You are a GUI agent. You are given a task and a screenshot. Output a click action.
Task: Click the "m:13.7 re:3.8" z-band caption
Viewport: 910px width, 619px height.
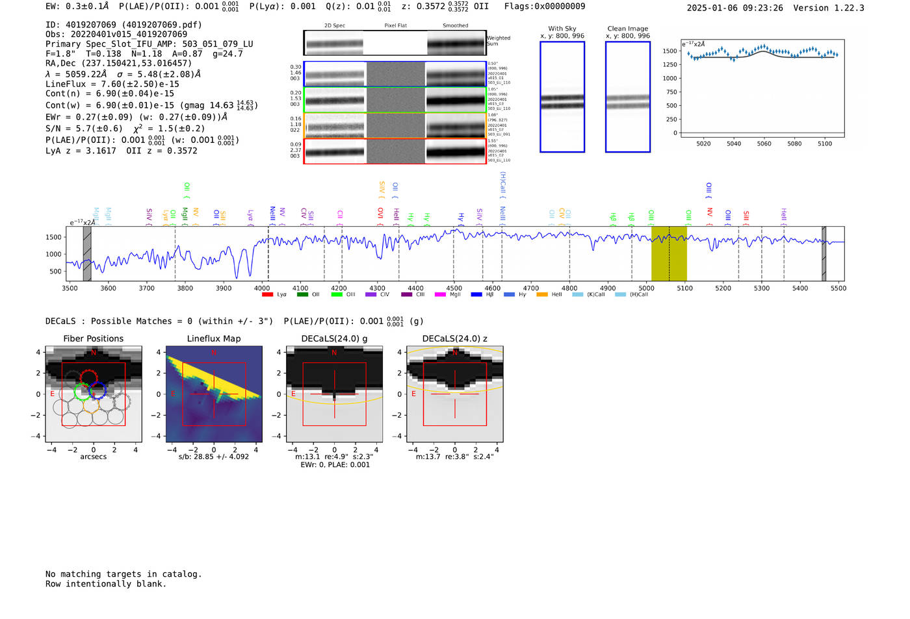(x=455, y=457)
